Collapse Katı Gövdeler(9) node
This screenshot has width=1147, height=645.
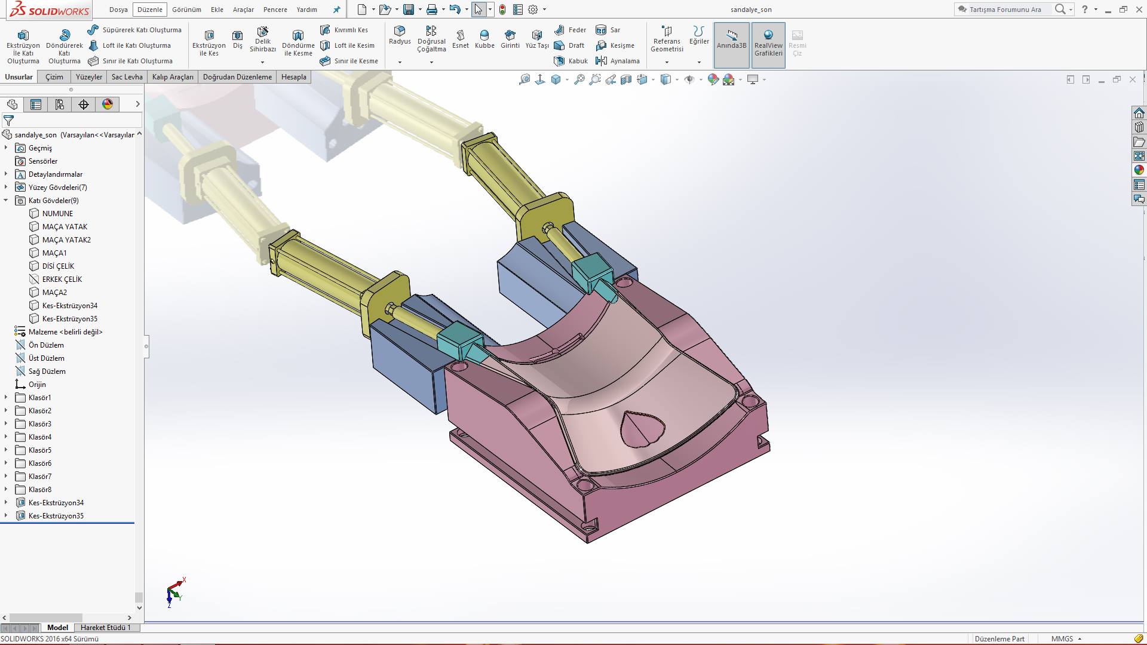[6, 200]
